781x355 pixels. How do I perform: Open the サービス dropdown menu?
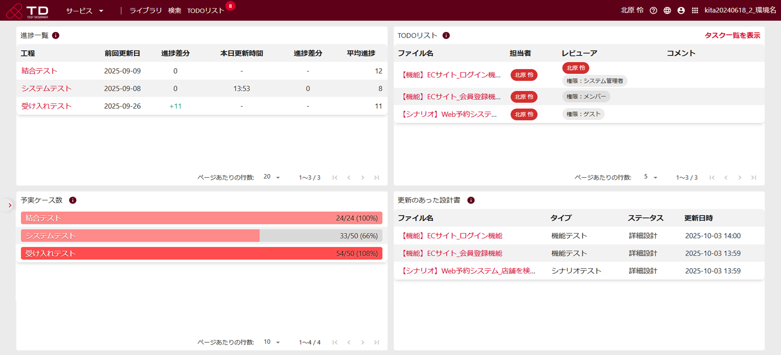pyautogui.click(x=85, y=11)
